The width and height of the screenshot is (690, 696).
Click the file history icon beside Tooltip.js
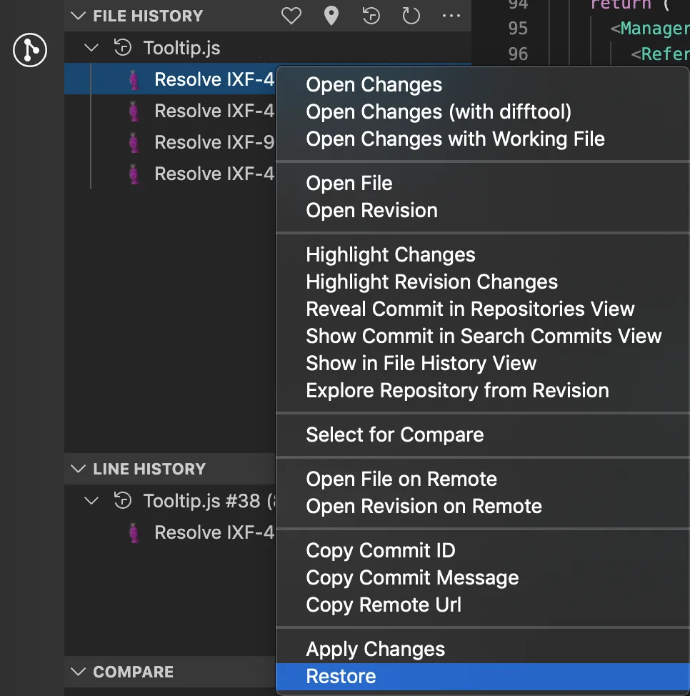(x=123, y=47)
